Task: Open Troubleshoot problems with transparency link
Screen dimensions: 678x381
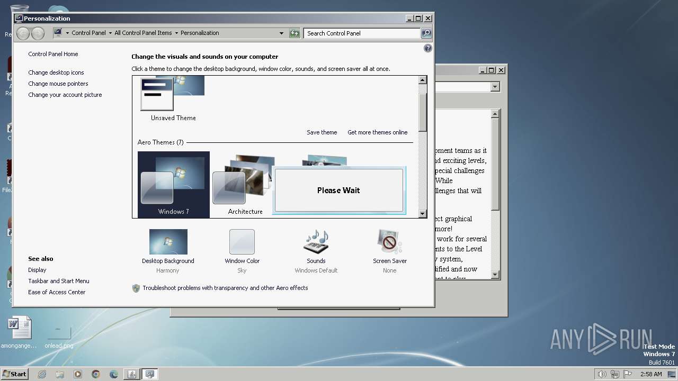Action: (225, 288)
